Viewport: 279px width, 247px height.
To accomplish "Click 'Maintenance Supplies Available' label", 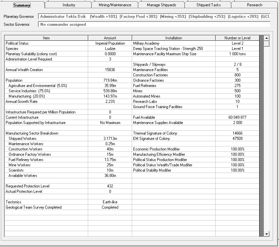I will pyautogui.click(x=158, y=123).
